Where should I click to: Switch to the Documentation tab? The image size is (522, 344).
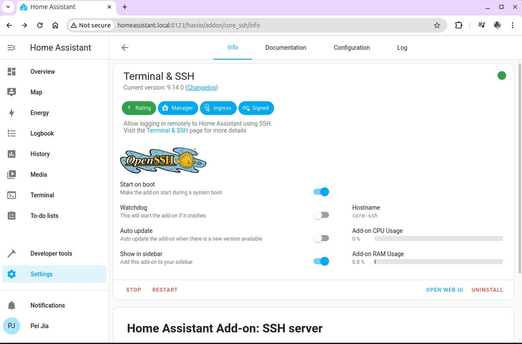286,48
